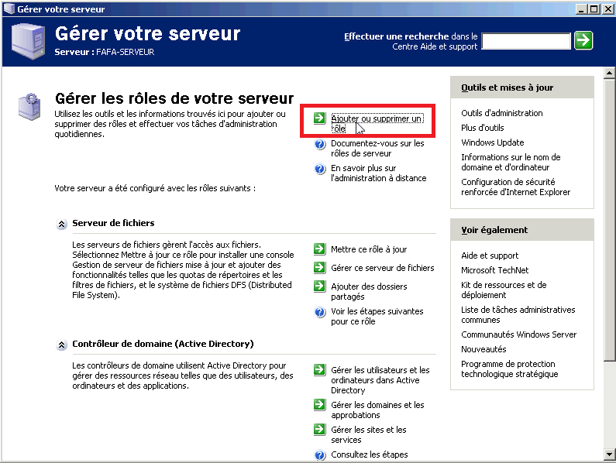Viewport: 616px width, 463px height.
Task: Minimize the Gérer votre serveur window
Action: (x=582, y=9)
